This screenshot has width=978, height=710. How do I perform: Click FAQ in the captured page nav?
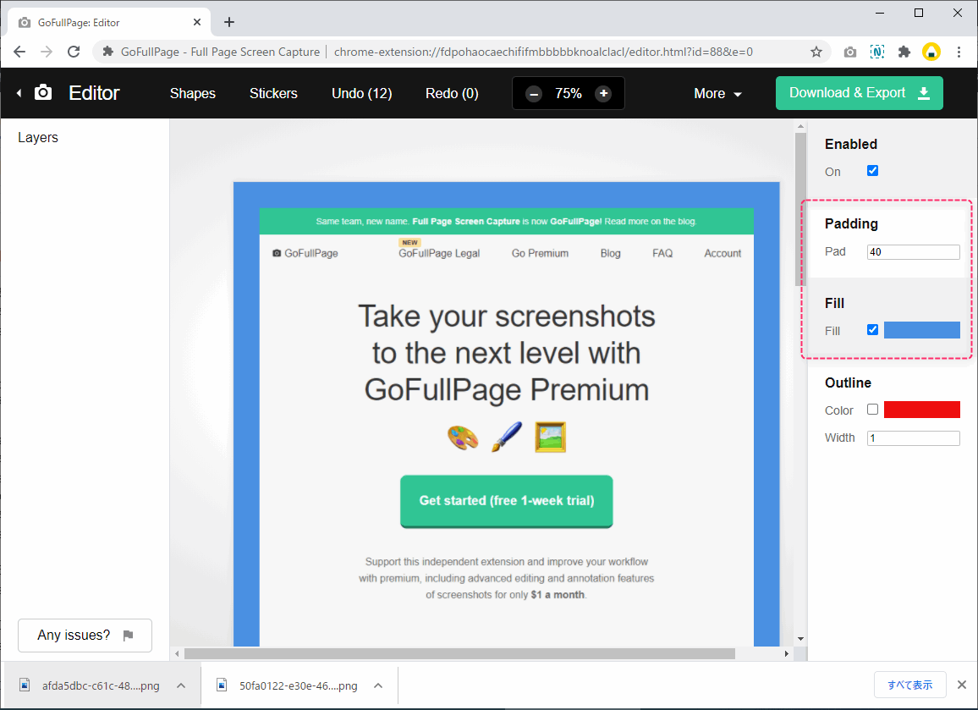point(662,253)
